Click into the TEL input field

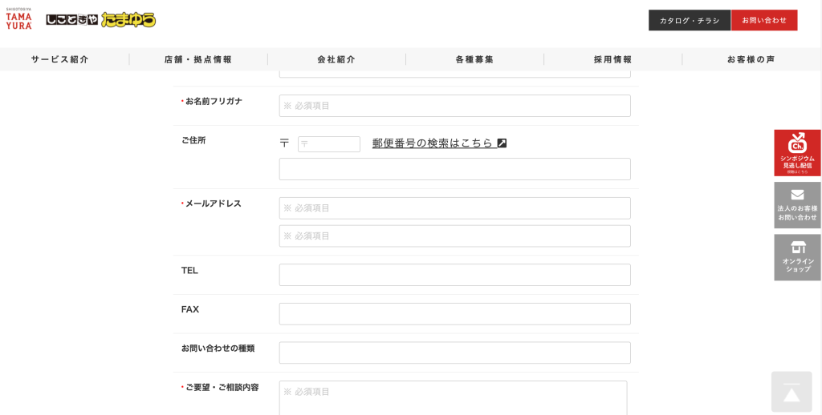(454, 275)
